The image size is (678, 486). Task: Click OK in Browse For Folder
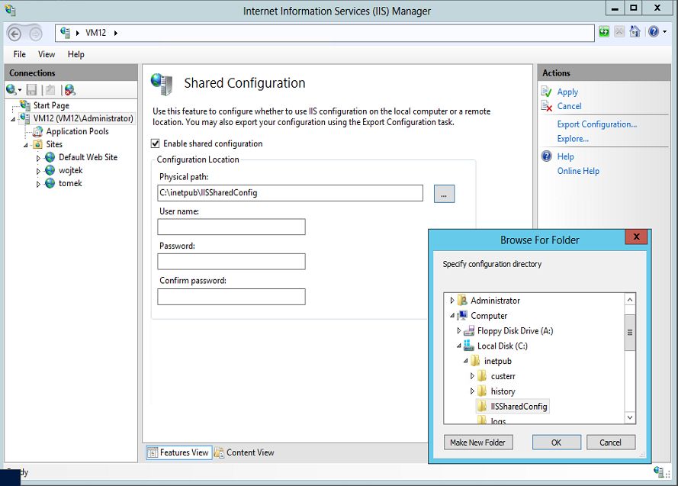tap(557, 443)
